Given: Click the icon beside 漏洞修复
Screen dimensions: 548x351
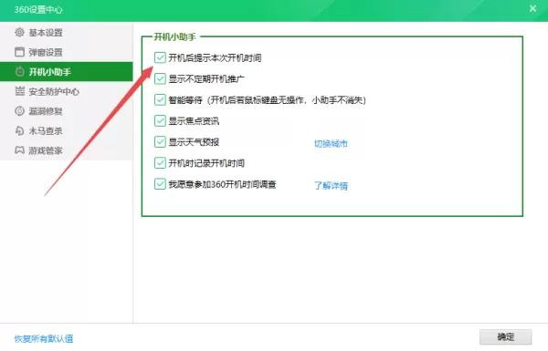Looking at the screenshot, I should click(19, 111).
